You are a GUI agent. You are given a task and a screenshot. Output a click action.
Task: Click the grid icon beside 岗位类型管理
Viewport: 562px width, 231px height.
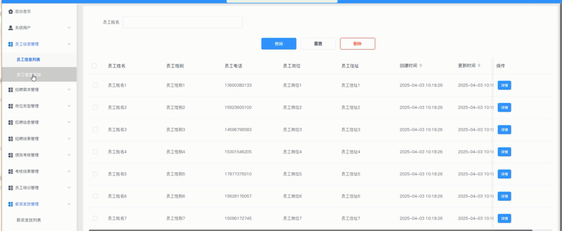(11, 106)
